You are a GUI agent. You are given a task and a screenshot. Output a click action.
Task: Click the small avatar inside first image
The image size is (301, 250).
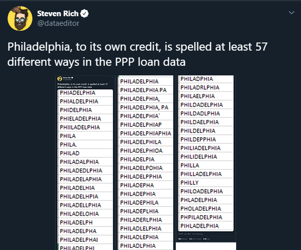60,78
